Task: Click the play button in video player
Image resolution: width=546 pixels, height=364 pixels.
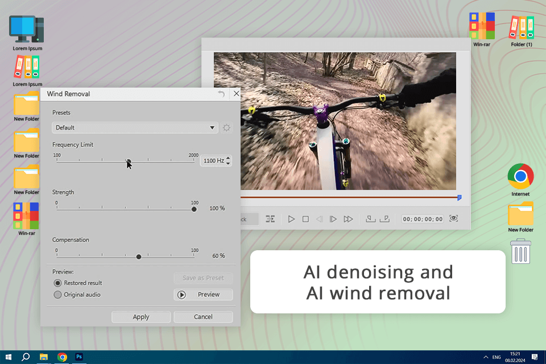Action: (291, 219)
